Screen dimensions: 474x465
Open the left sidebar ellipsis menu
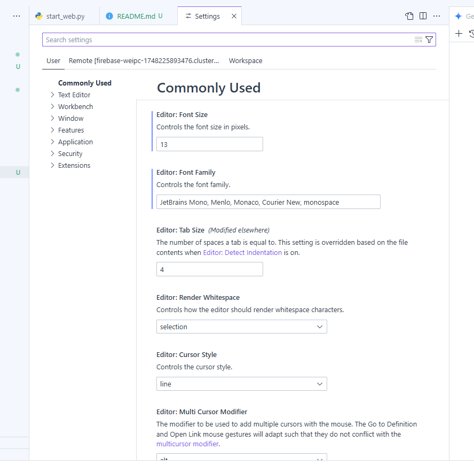pos(17,16)
